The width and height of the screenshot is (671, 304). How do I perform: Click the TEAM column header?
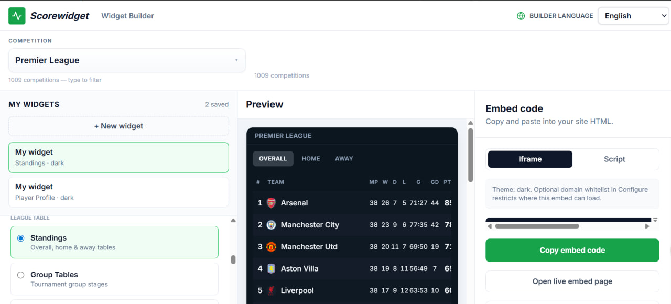(276, 182)
